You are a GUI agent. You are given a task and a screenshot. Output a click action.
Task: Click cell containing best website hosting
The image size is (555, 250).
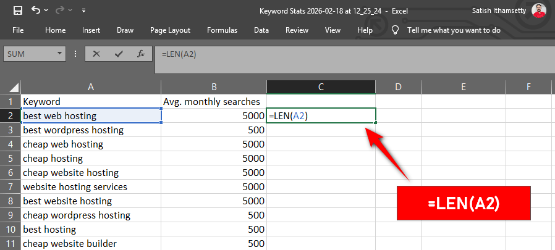91,201
